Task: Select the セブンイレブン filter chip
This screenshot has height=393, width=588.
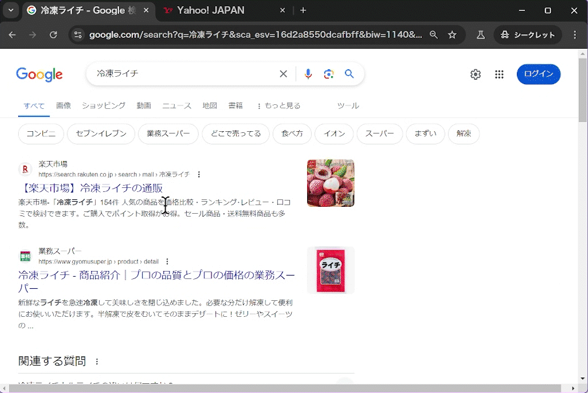Action: (x=101, y=133)
